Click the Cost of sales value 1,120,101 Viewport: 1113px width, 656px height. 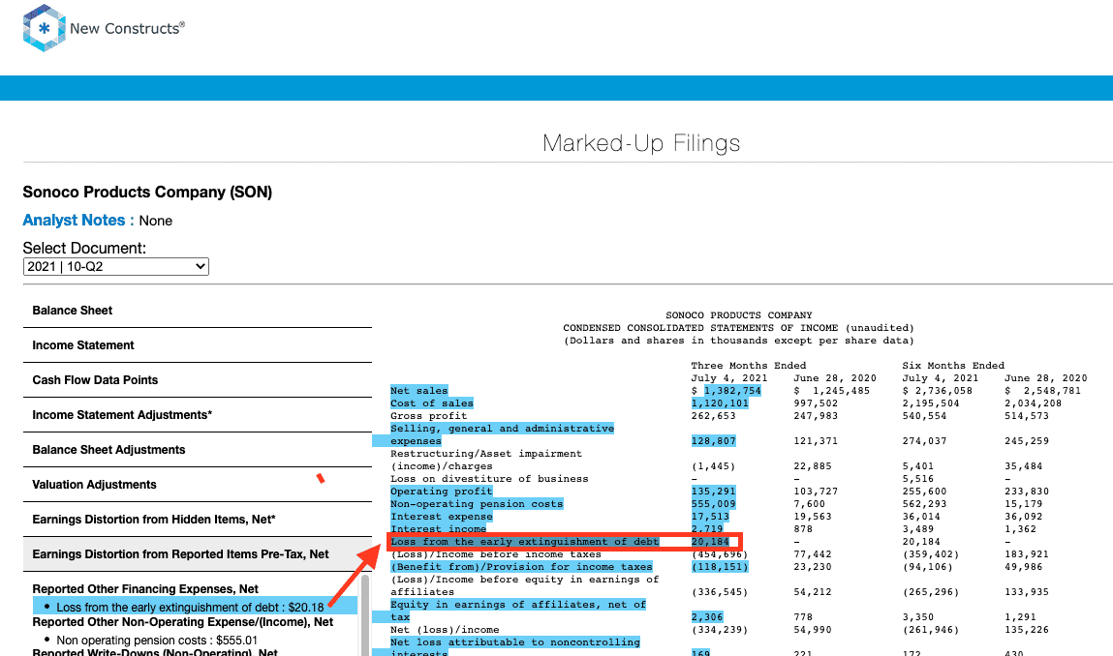tap(720, 403)
